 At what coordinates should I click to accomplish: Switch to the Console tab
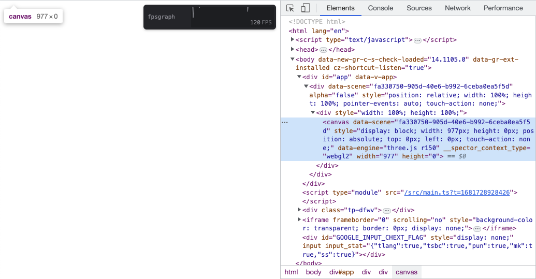point(381,8)
